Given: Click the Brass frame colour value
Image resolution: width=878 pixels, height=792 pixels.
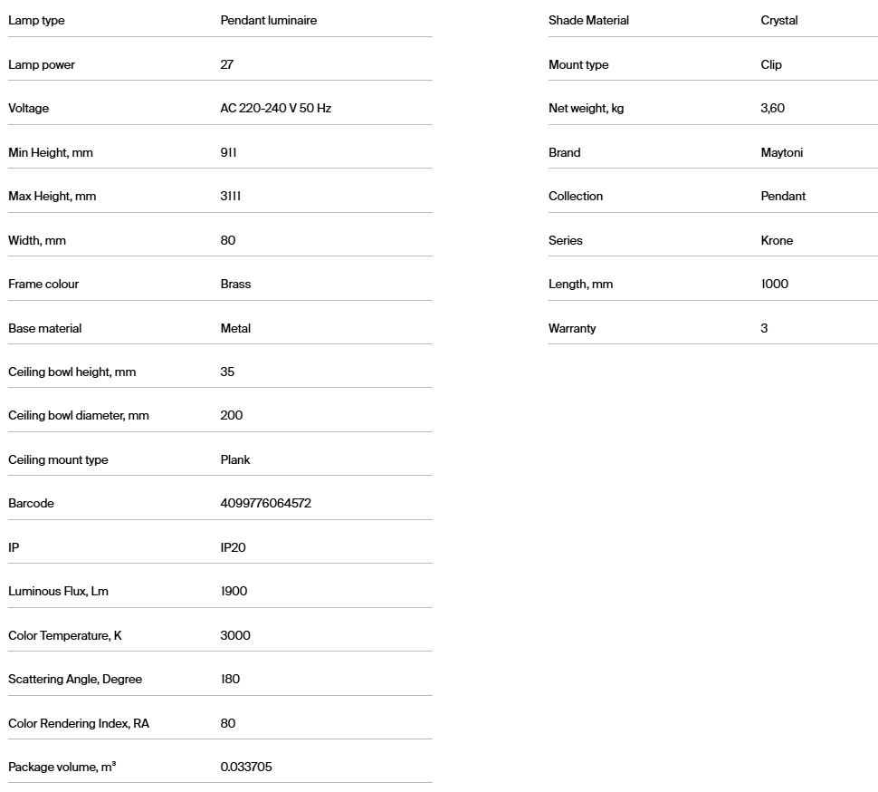Looking at the screenshot, I should 235,284.
